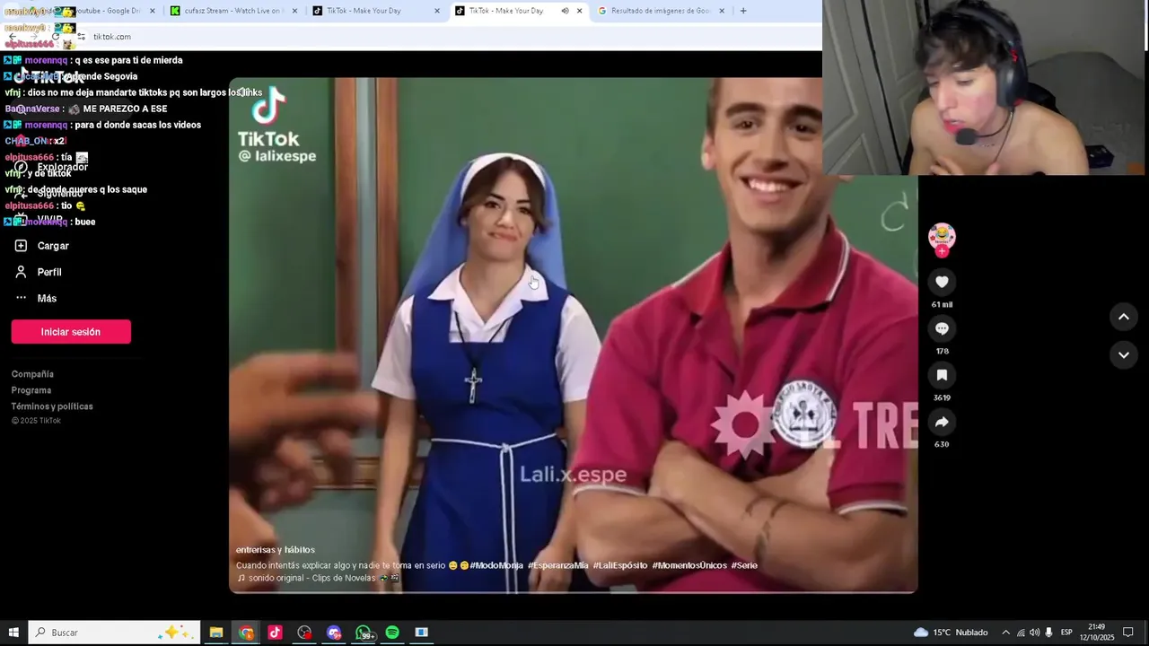Open the comments on the TikTok video
The width and height of the screenshot is (1149, 646).
(942, 328)
